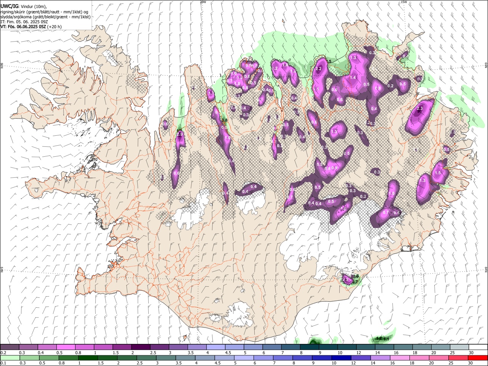Click the 'VT: Fös. 06.06.2025 05Z' valid time line

tap(31, 27)
